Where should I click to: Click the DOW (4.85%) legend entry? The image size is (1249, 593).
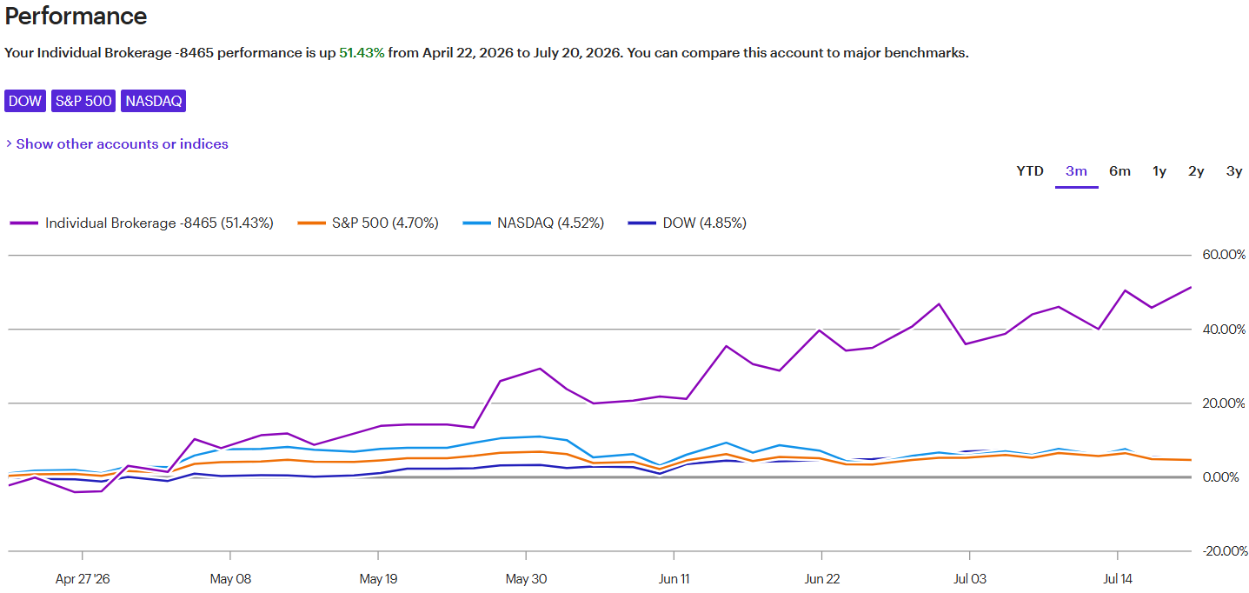[688, 223]
